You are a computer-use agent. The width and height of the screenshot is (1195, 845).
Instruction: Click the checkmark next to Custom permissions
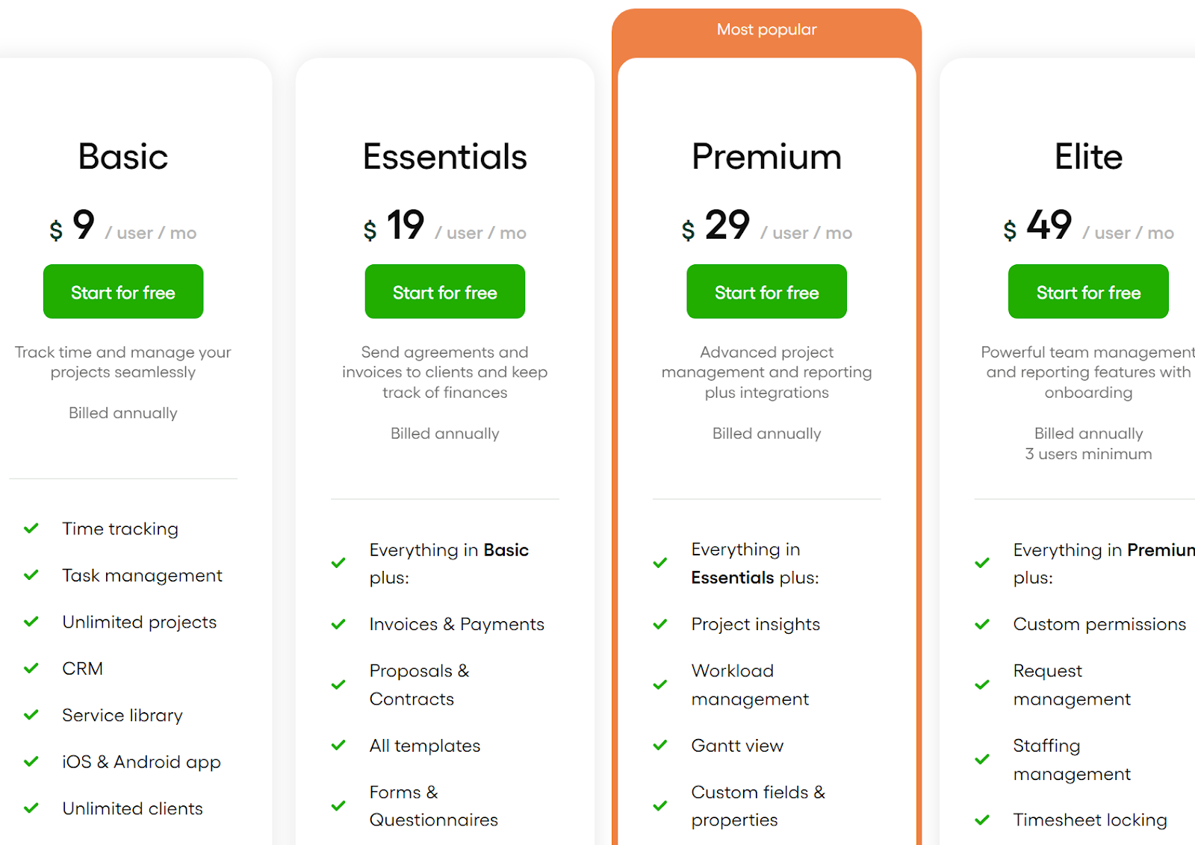point(982,624)
